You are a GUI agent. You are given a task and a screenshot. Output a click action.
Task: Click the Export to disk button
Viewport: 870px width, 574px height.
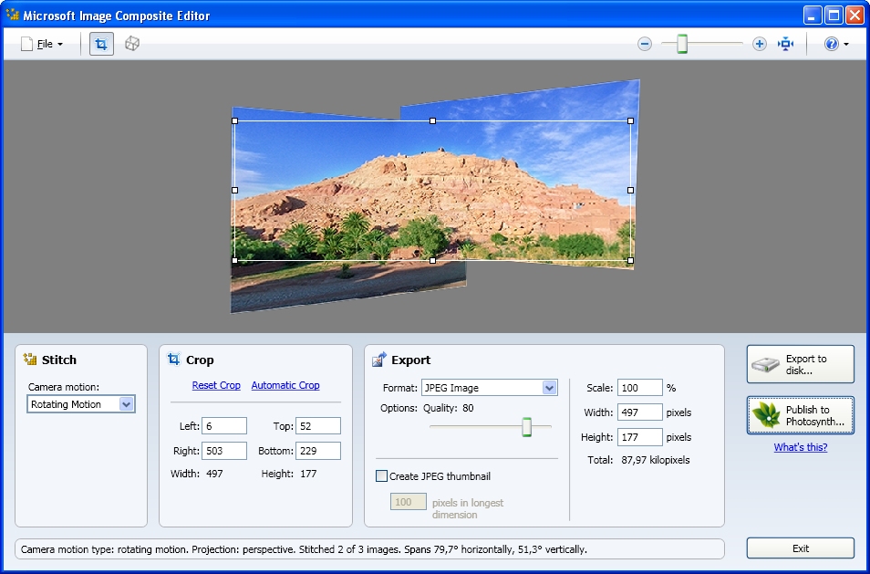[x=800, y=363]
